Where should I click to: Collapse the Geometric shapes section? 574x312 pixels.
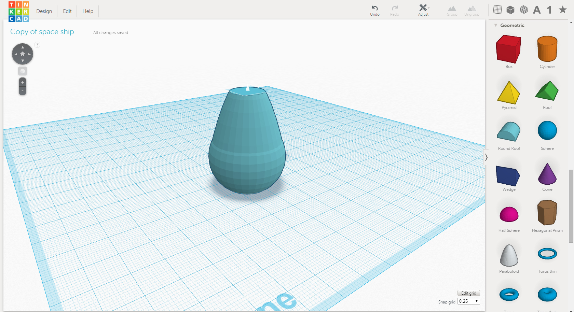click(x=496, y=25)
